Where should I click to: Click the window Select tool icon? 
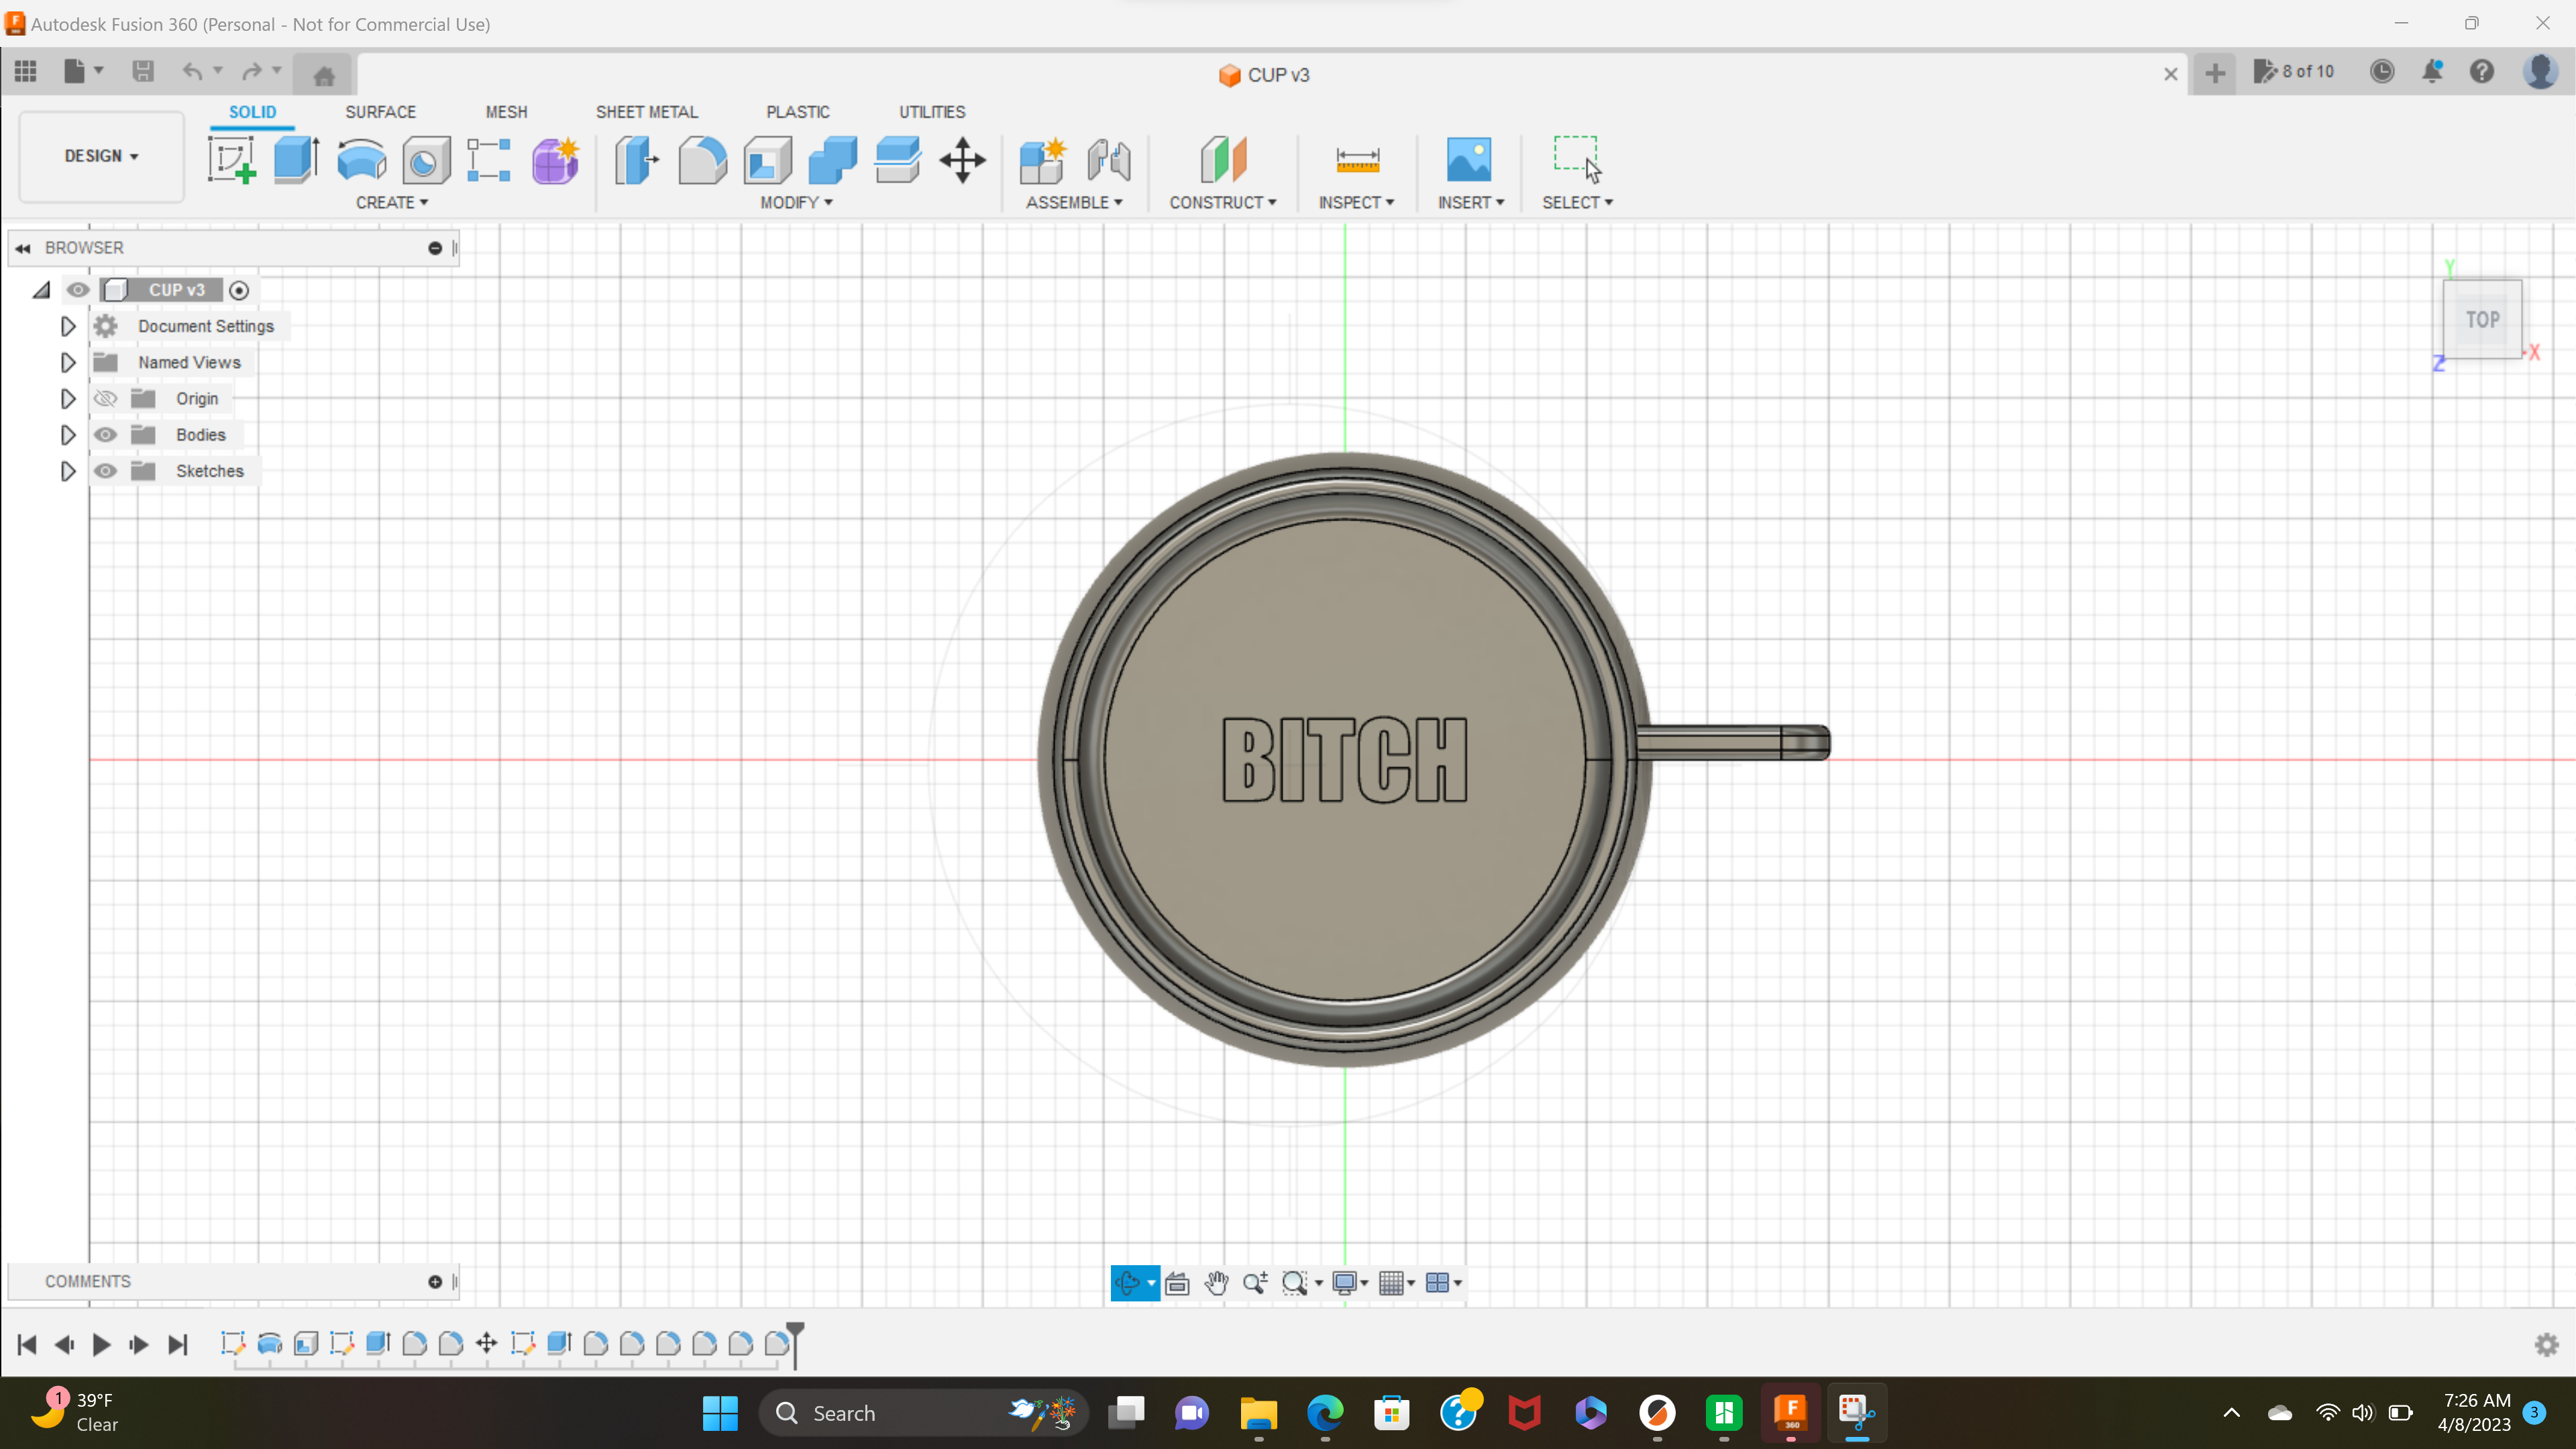pyautogui.click(x=1577, y=160)
